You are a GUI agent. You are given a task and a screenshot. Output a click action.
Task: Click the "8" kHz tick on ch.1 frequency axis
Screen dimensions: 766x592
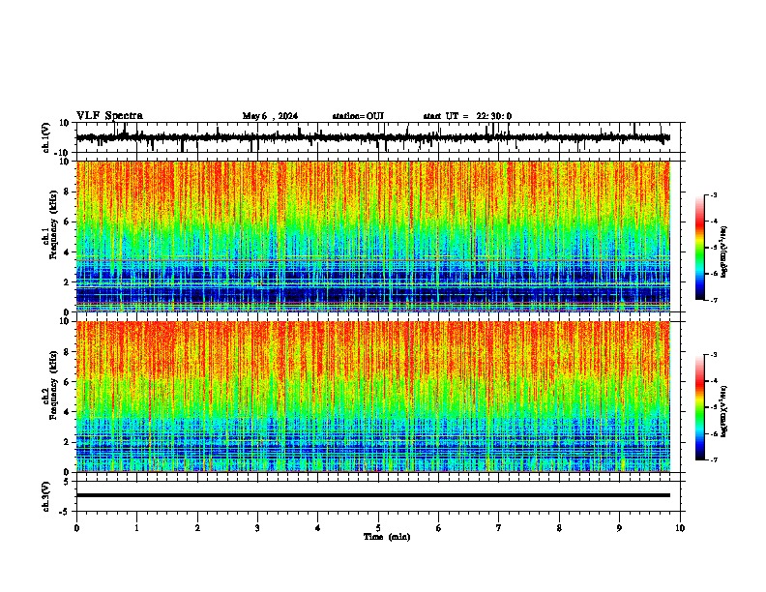(x=67, y=192)
